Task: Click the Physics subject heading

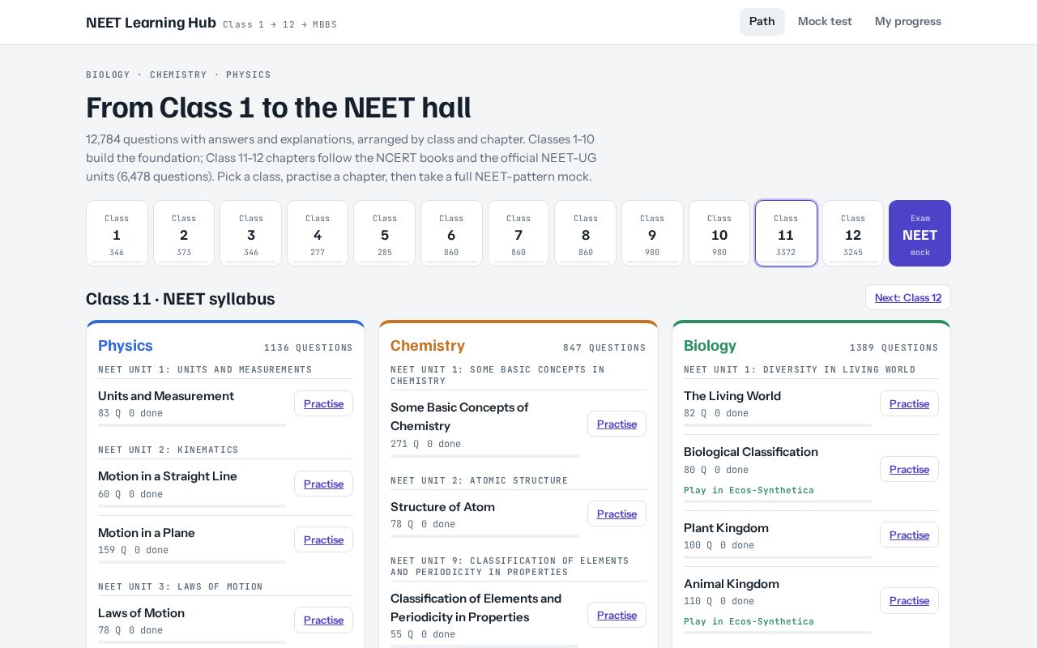Action: tap(126, 346)
